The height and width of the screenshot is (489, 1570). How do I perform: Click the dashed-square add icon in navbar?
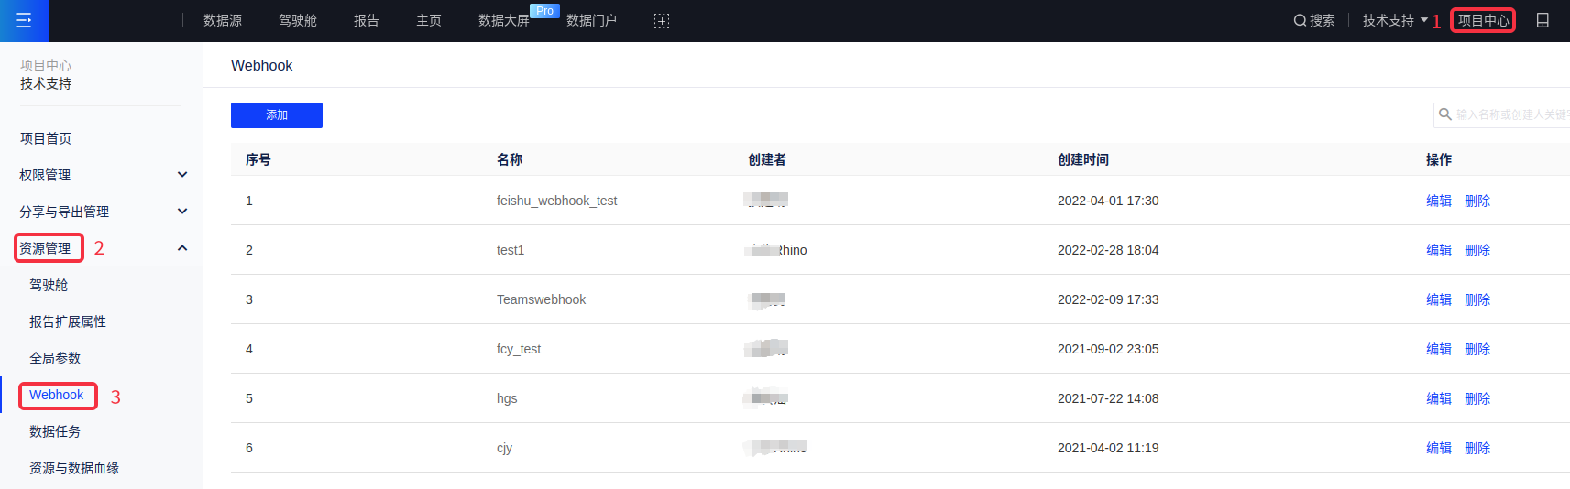pyautogui.click(x=662, y=21)
